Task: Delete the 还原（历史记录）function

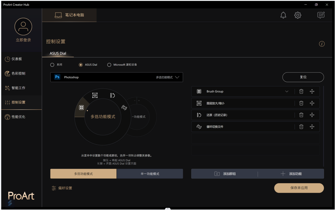Action: (301, 115)
